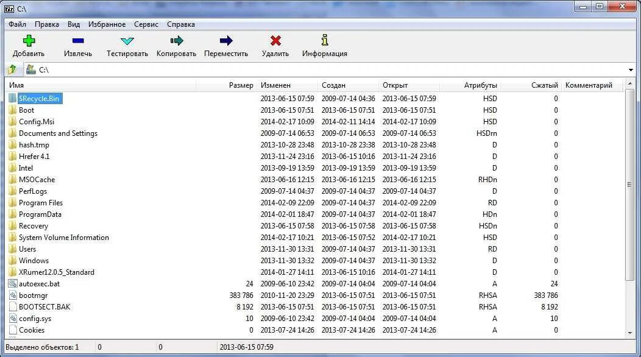Click the Boot folder icon
This screenshot has width=641, height=357.
click(13, 110)
